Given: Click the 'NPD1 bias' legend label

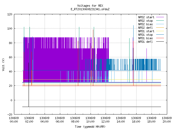Looking at the screenshot, I should [x=145, y=38].
